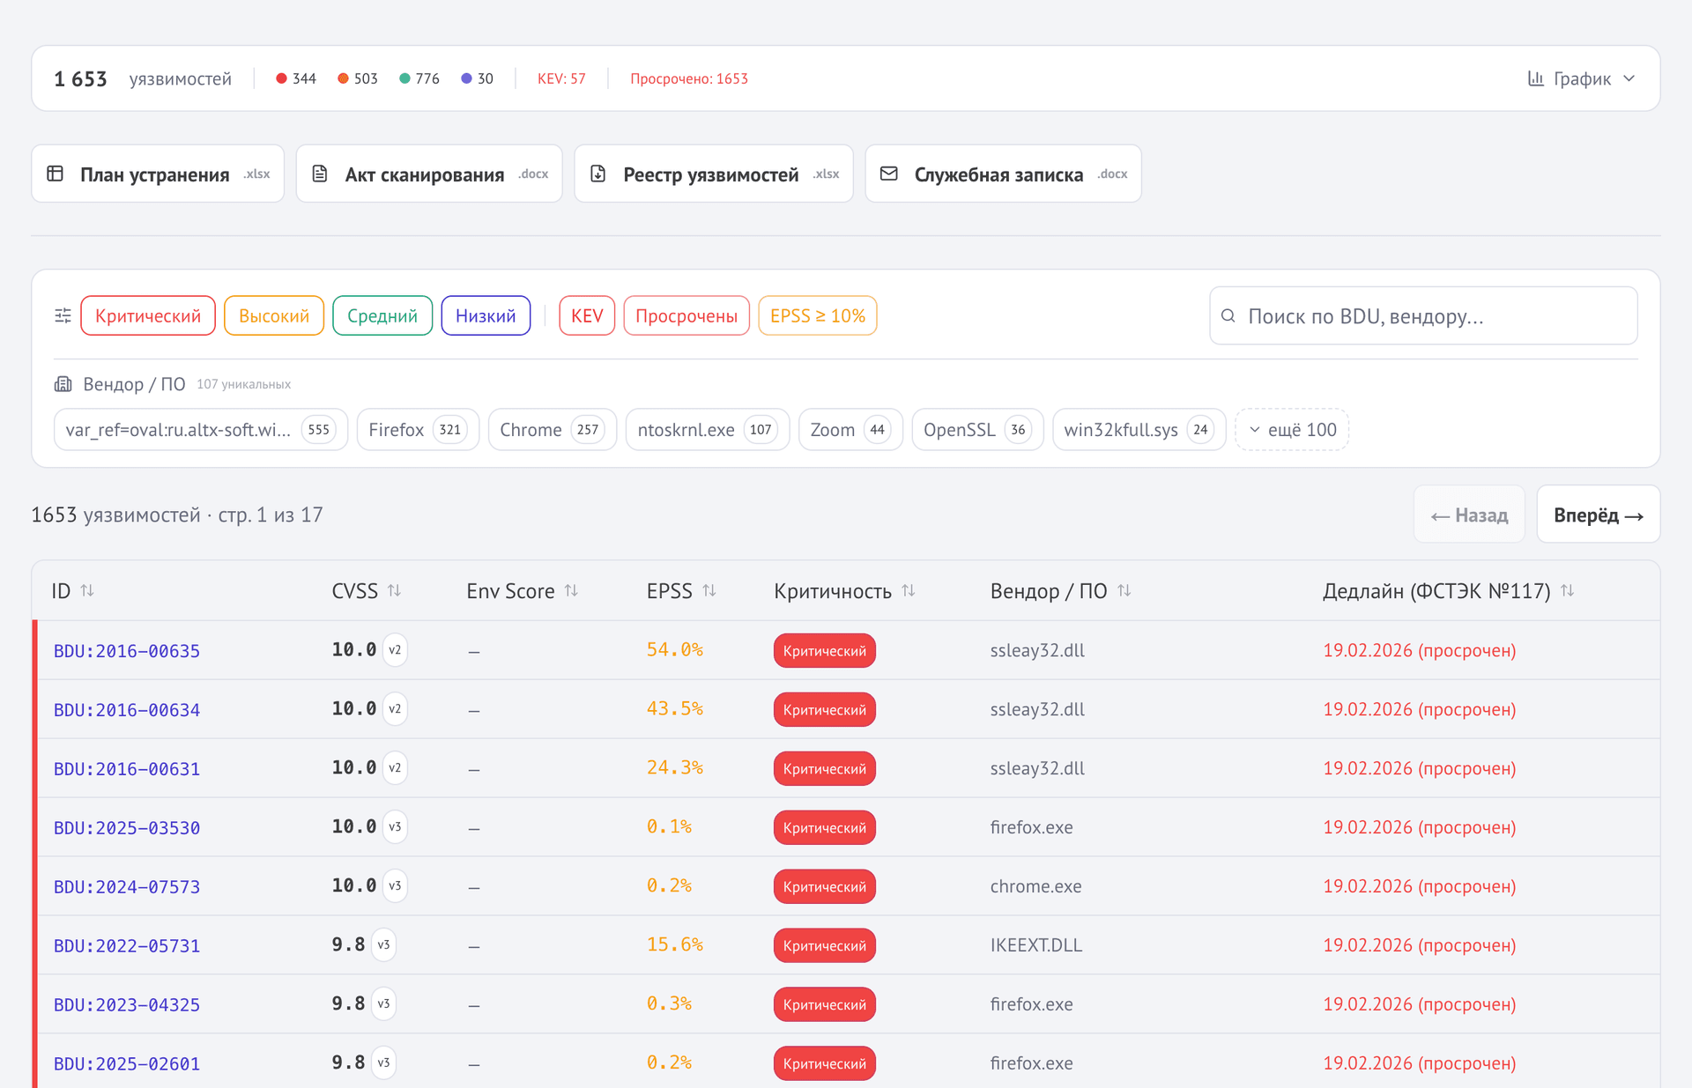Click the filter sliders icon
The width and height of the screenshot is (1692, 1088).
click(x=63, y=315)
